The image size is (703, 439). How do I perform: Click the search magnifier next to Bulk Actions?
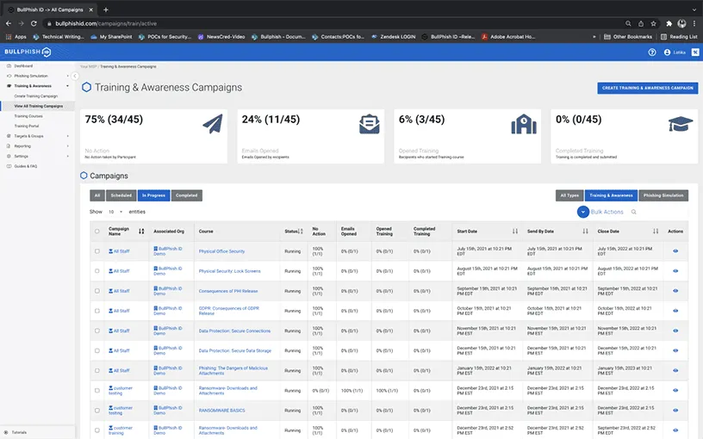coord(634,212)
